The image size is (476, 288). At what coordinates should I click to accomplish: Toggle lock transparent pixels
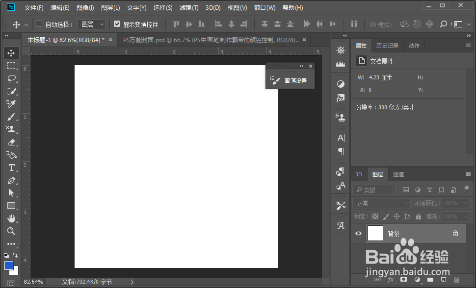point(375,216)
